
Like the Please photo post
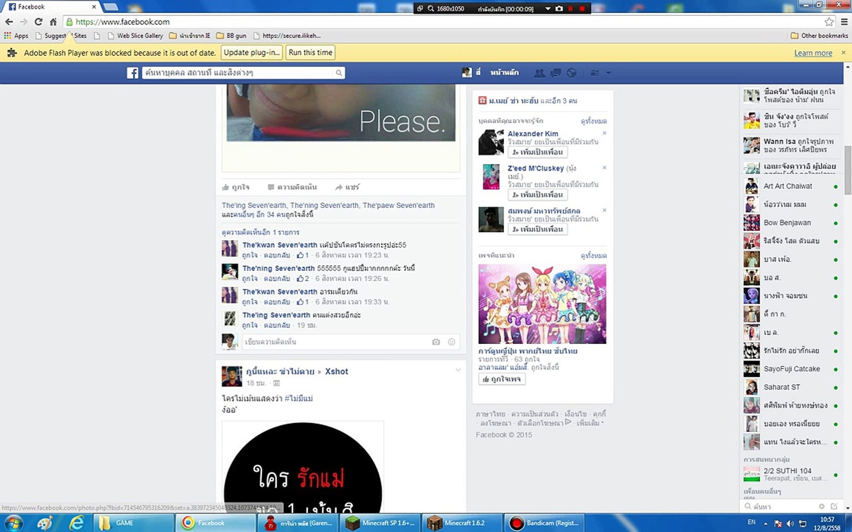(x=236, y=187)
